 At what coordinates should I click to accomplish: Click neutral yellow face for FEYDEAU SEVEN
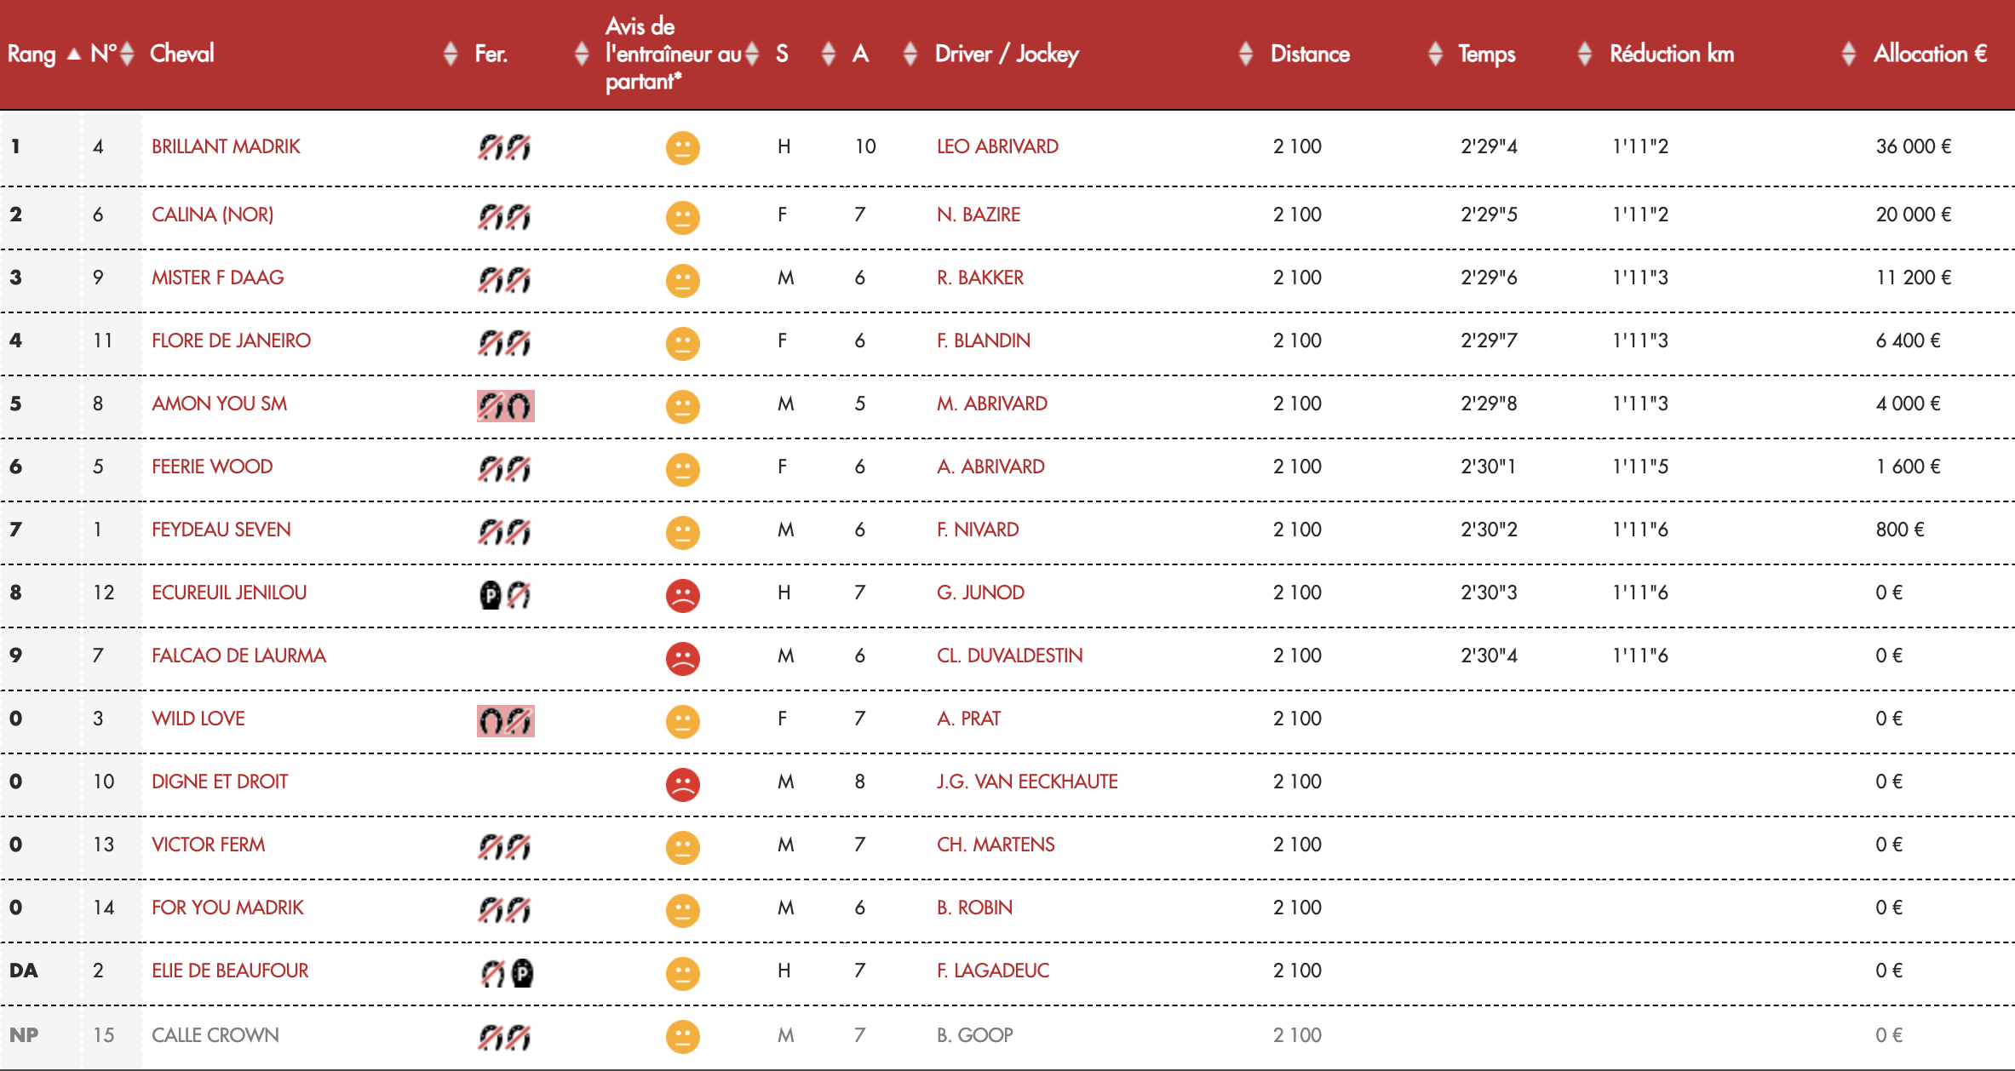[682, 532]
